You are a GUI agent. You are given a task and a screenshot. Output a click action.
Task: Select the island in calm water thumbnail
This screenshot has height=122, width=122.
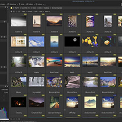click(x=55, y=41)
